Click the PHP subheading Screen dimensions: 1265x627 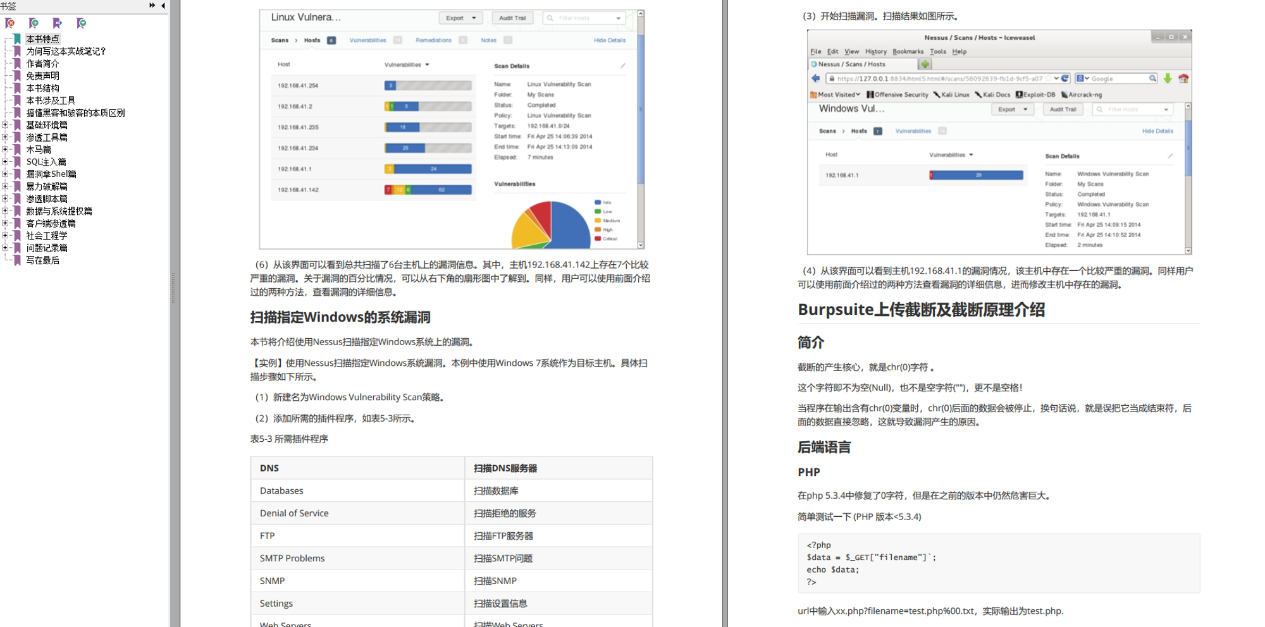(x=809, y=472)
